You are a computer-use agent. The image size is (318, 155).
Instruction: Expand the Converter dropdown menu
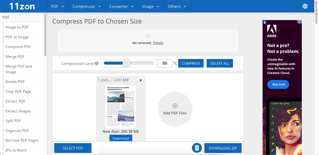click(121, 6)
